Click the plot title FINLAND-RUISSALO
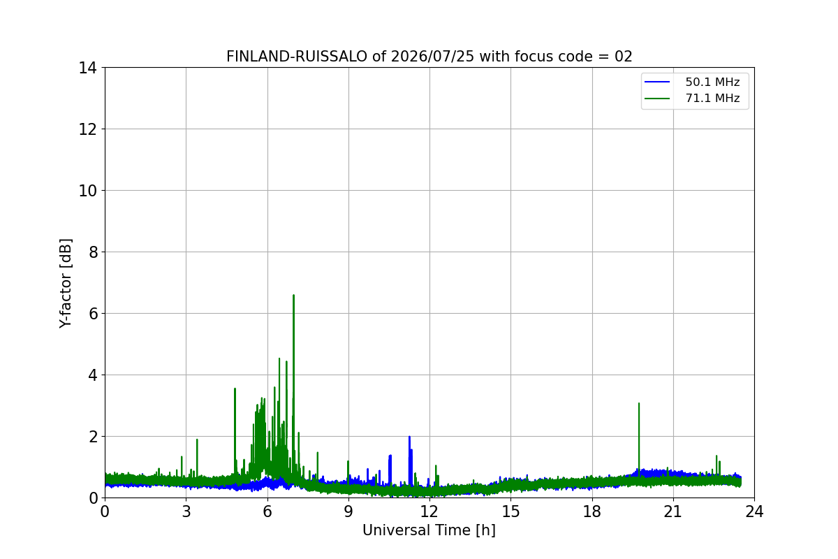The height and width of the screenshot is (559, 838). 297,57
